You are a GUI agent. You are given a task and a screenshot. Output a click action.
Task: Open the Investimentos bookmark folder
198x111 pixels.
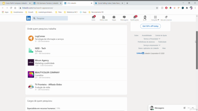[x=17, y=12]
